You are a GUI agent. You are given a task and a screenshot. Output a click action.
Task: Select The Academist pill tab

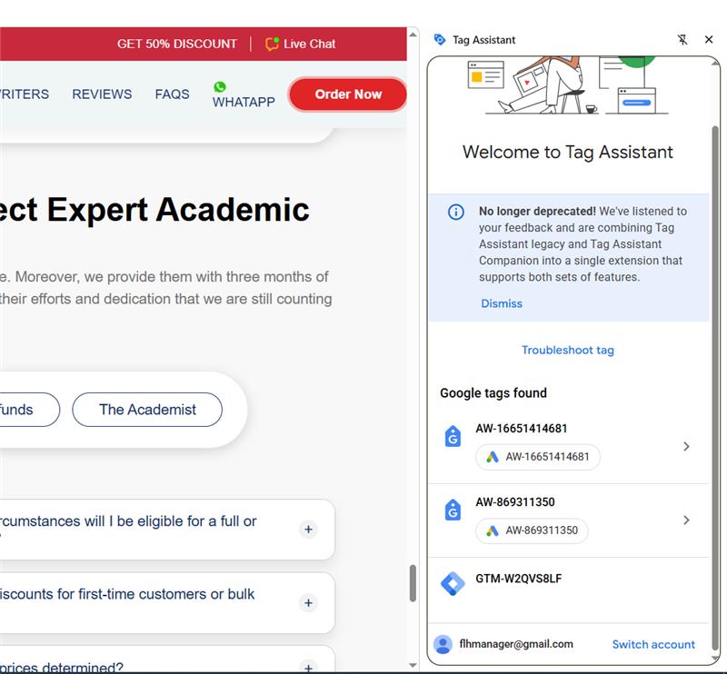coord(147,410)
